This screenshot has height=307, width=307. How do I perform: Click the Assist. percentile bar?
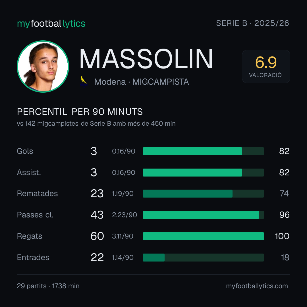(203, 173)
